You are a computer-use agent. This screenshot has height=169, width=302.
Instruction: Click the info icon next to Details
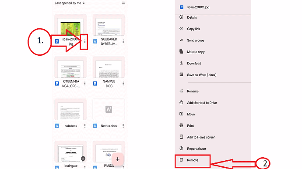coord(181,17)
